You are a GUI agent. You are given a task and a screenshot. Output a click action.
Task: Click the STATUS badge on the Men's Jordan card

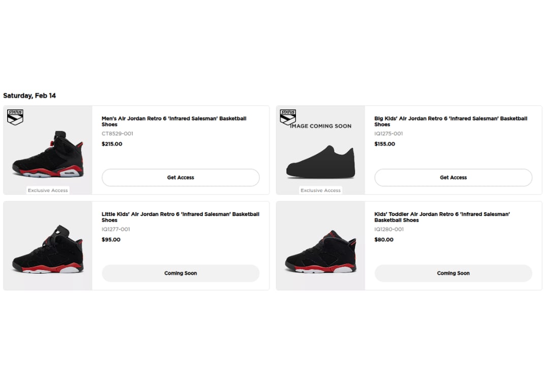coord(15,117)
